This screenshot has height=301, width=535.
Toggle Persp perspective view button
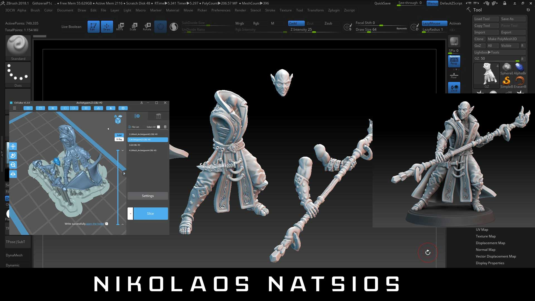coord(454,61)
